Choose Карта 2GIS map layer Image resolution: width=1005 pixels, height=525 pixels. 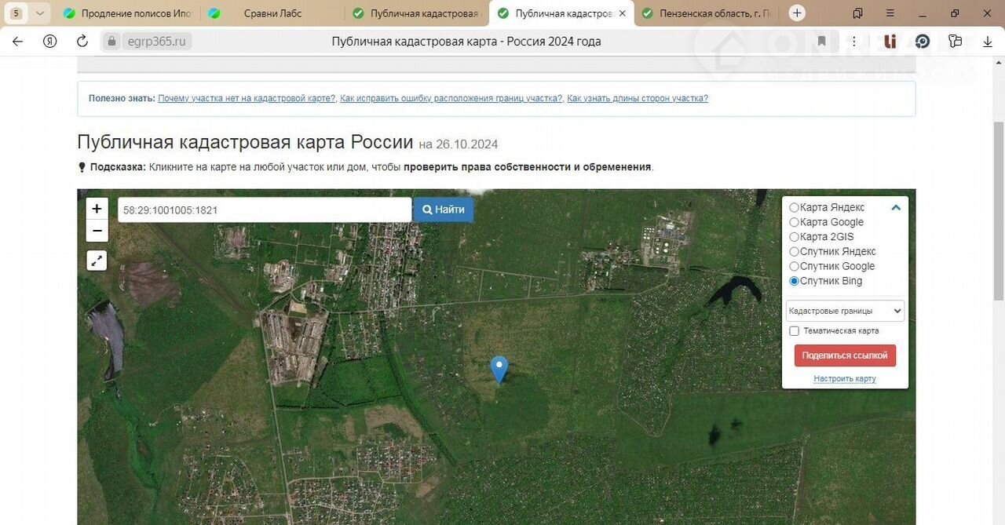pyautogui.click(x=795, y=237)
